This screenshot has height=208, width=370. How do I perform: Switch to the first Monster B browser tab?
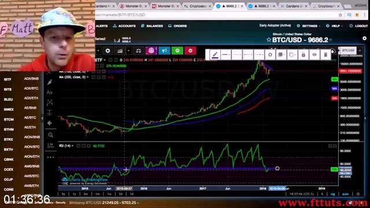tap(133, 6)
